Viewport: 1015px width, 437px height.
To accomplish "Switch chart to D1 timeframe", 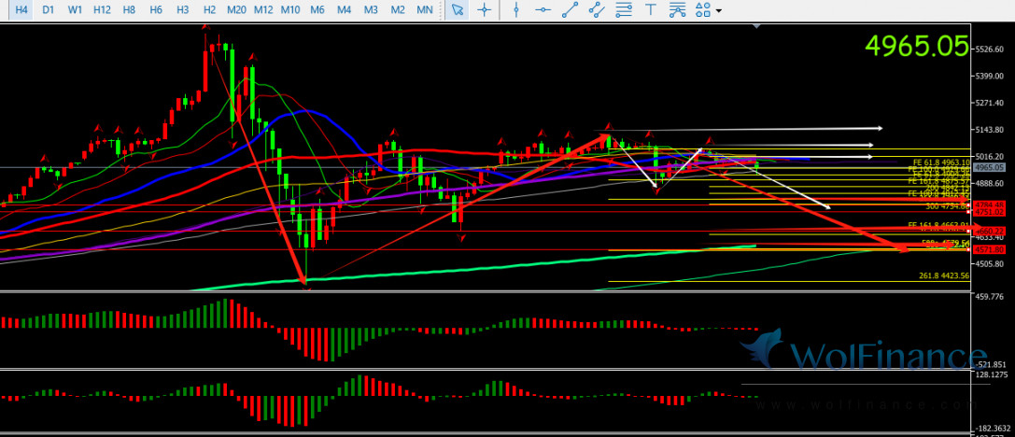I will tap(48, 9).
